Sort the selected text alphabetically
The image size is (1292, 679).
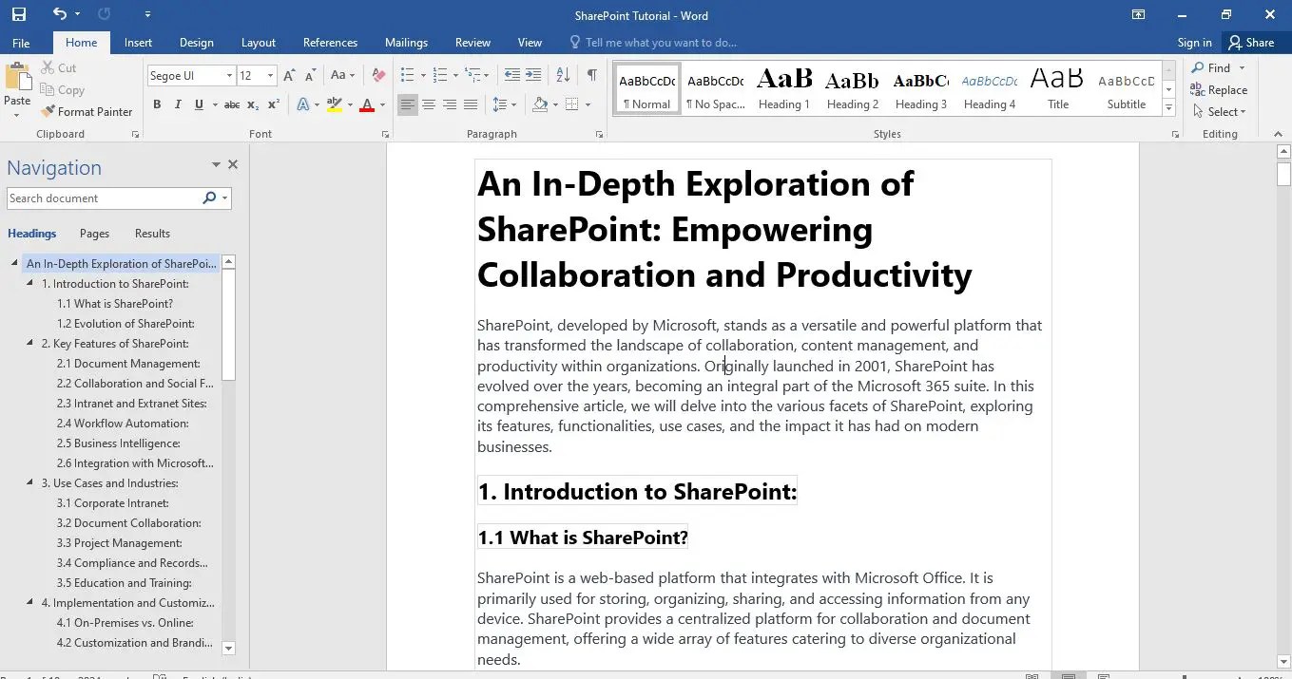click(563, 75)
